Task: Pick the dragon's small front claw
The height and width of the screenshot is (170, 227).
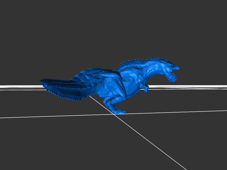Action: pos(146,89)
